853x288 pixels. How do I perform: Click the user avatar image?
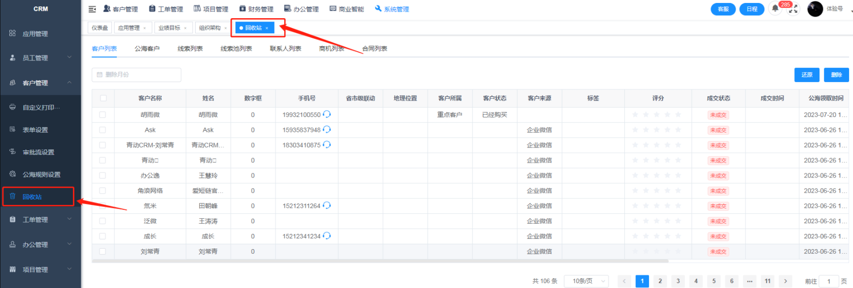(x=815, y=9)
